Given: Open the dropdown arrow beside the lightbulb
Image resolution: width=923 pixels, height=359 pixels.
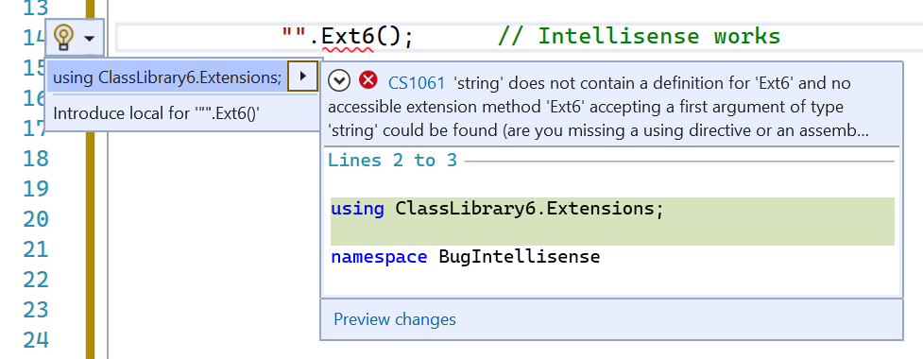Looking at the screenshot, I should (89, 39).
